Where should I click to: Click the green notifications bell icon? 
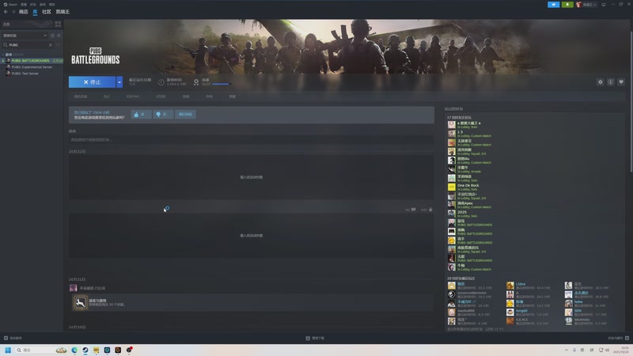coord(567,5)
